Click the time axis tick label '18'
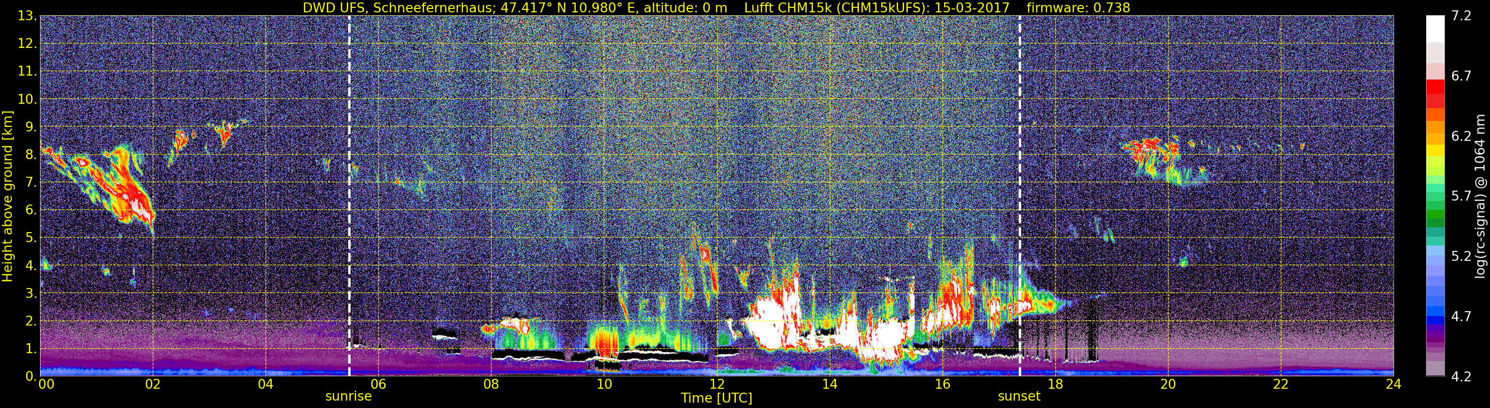Viewport: 1490px width, 408px height. tap(1055, 385)
